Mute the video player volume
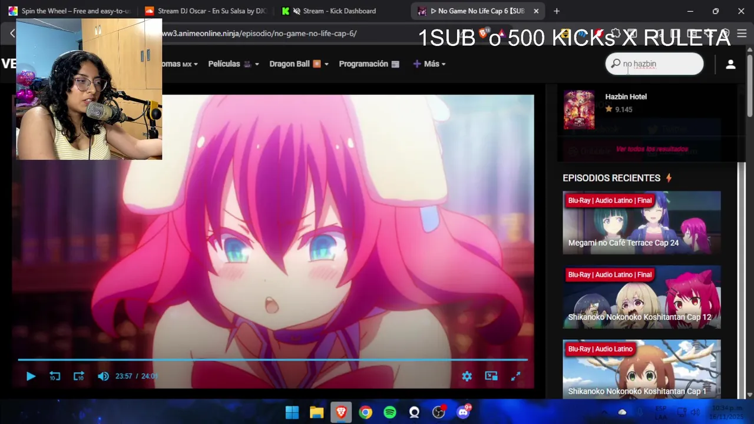The width and height of the screenshot is (754, 424). click(103, 376)
